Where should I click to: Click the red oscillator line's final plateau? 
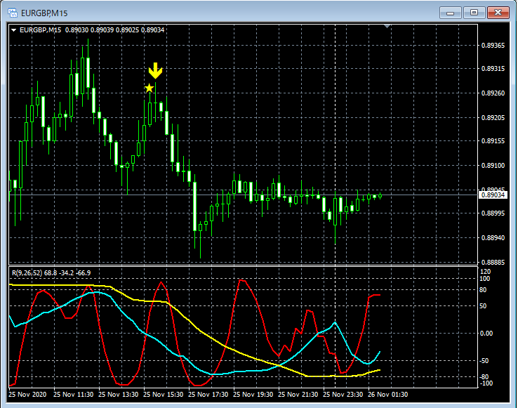click(375, 296)
